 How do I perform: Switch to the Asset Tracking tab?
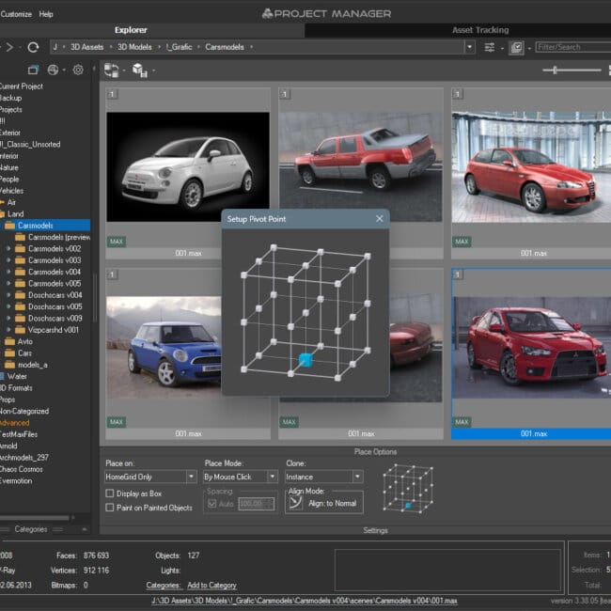[479, 30]
